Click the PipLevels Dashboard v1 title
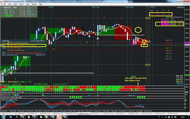Image resolution: width=190 pixels, height=119 pixels. coord(174,17)
